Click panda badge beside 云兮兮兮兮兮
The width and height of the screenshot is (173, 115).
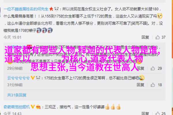pos(38,78)
